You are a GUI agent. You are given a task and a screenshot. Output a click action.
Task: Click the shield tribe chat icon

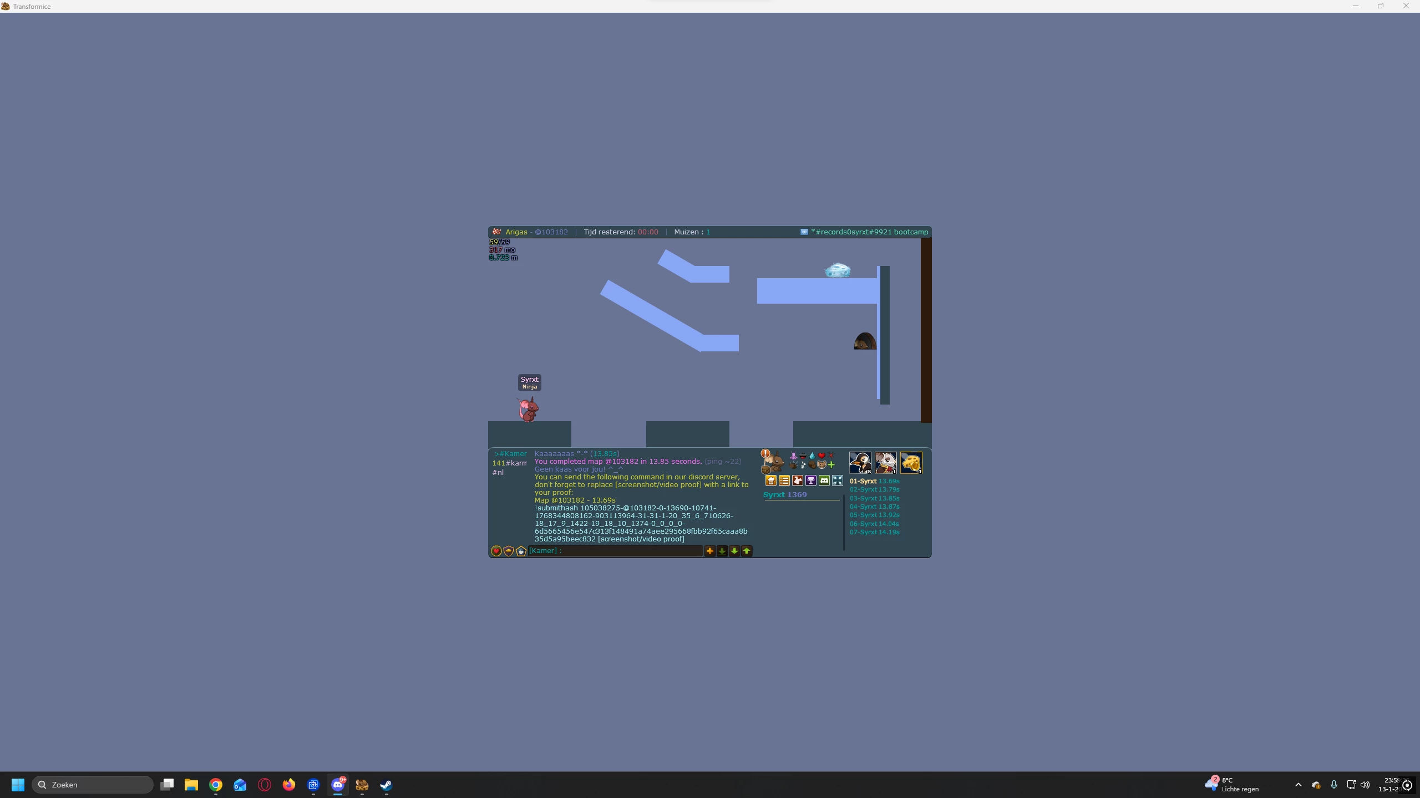point(509,551)
